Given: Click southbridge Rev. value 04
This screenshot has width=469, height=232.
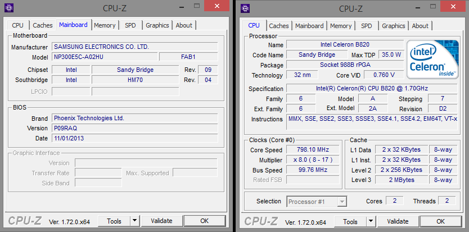Looking at the screenshot, I should tap(208, 80).
